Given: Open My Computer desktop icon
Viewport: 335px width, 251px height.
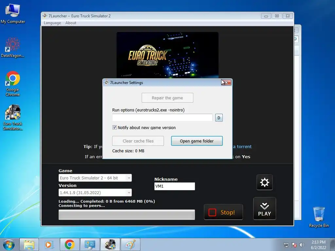Looking at the screenshot, I should pos(13,14).
